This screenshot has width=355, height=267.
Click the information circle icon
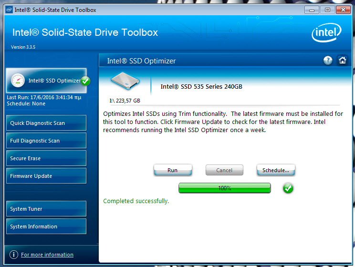(13, 255)
